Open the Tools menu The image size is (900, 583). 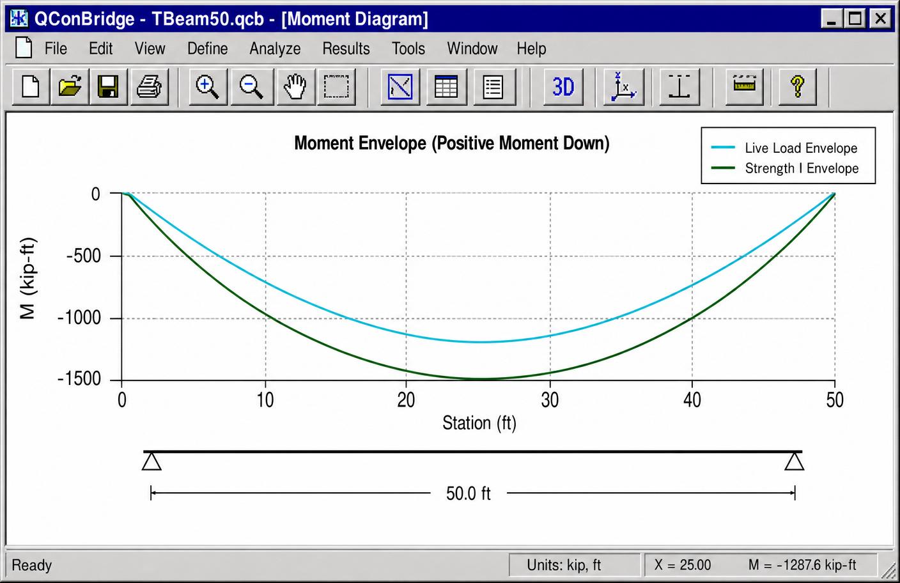click(x=408, y=49)
